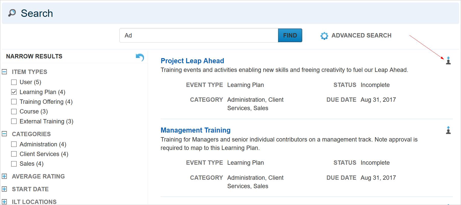Uncheck the Learning Plan checkbox
Screen dimensions: 461x205
tap(14, 92)
